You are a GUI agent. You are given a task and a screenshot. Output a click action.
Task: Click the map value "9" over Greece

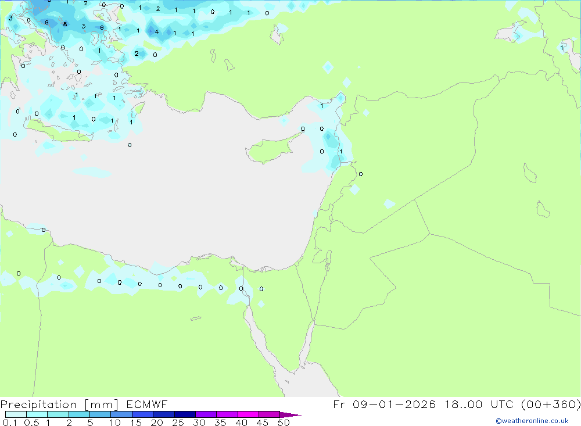[x=46, y=22]
